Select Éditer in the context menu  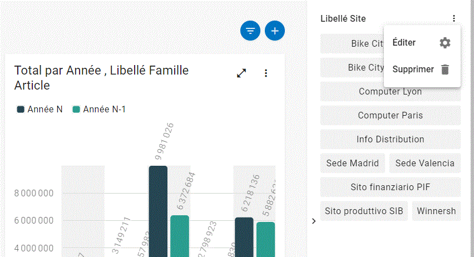tap(404, 43)
